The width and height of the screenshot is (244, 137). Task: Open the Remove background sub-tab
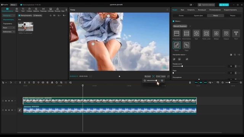(198, 16)
